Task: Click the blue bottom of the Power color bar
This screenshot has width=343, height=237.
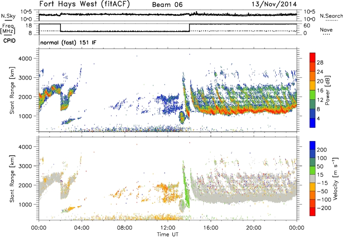Action: (313, 123)
